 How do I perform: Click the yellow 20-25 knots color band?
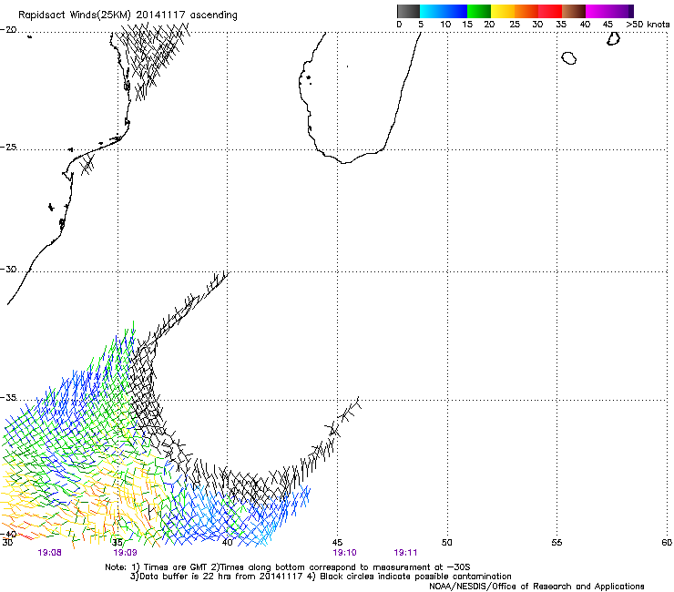coord(503,11)
